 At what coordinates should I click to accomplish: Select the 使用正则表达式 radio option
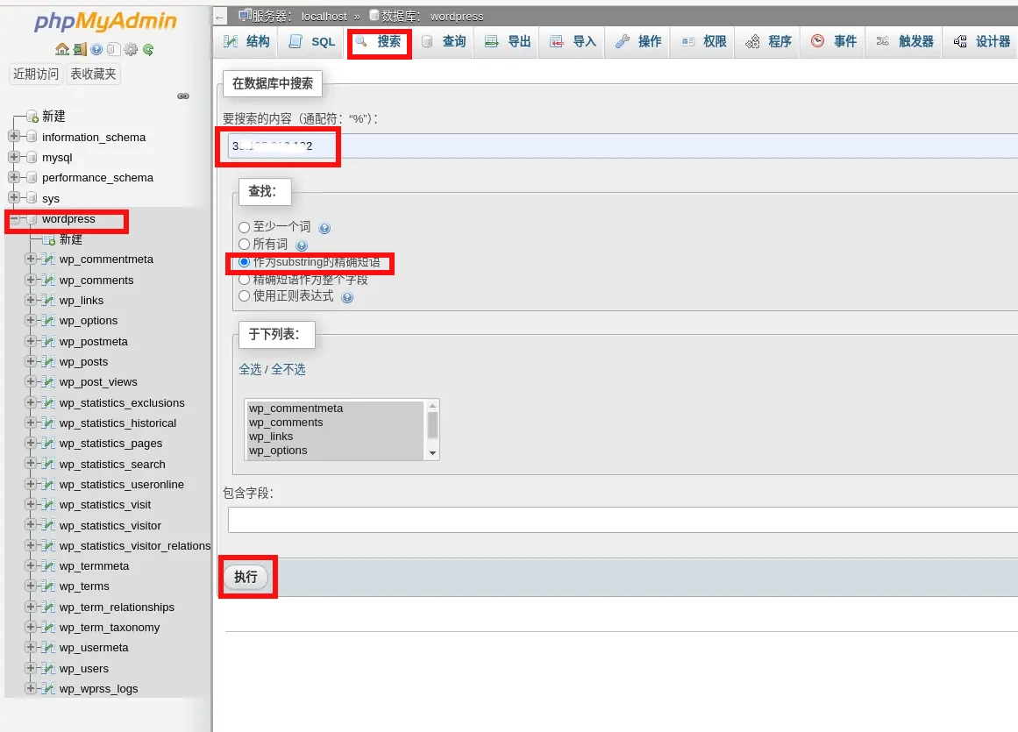[x=244, y=296]
